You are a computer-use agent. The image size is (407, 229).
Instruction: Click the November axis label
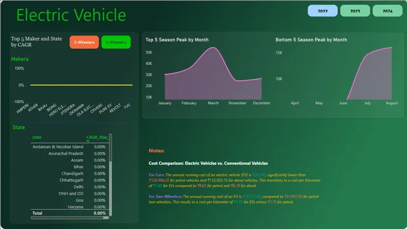pyautogui.click(x=237, y=103)
